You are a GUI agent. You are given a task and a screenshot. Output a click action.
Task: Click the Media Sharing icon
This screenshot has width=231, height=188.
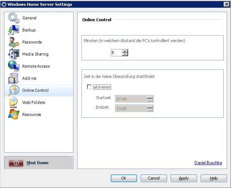(x=14, y=54)
